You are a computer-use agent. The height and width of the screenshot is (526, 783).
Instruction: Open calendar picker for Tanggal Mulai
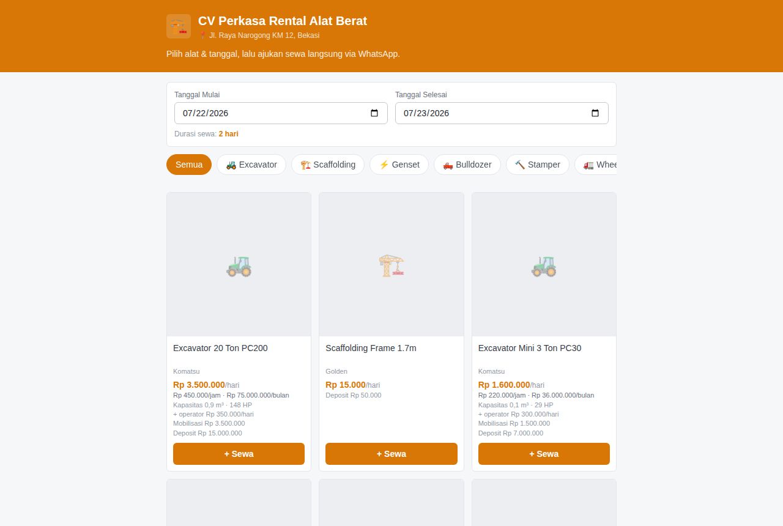[x=375, y=113]
